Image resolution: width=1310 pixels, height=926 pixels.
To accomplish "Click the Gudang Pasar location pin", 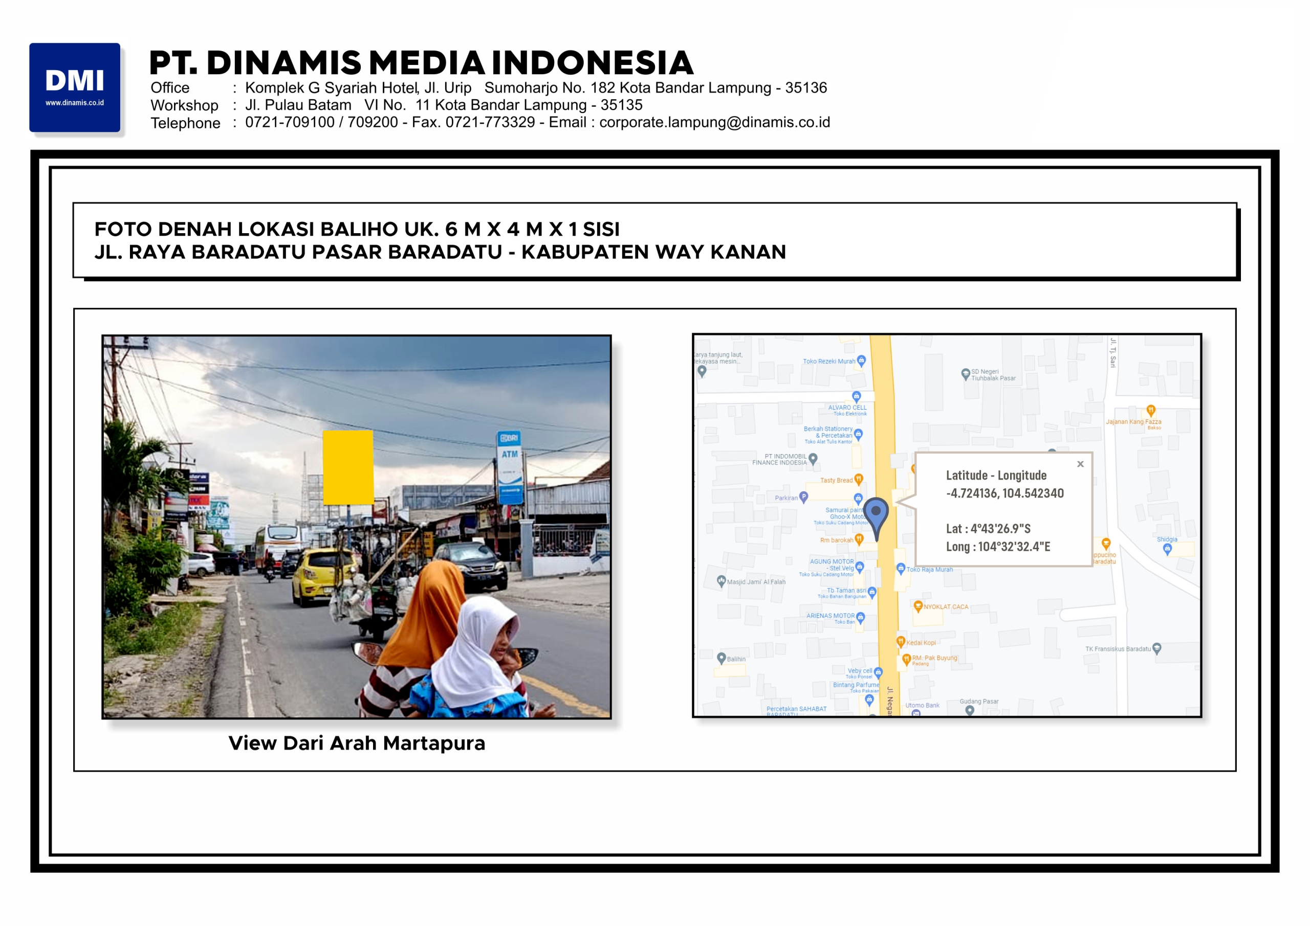I will pyautogui.click(x=969, y=710).
